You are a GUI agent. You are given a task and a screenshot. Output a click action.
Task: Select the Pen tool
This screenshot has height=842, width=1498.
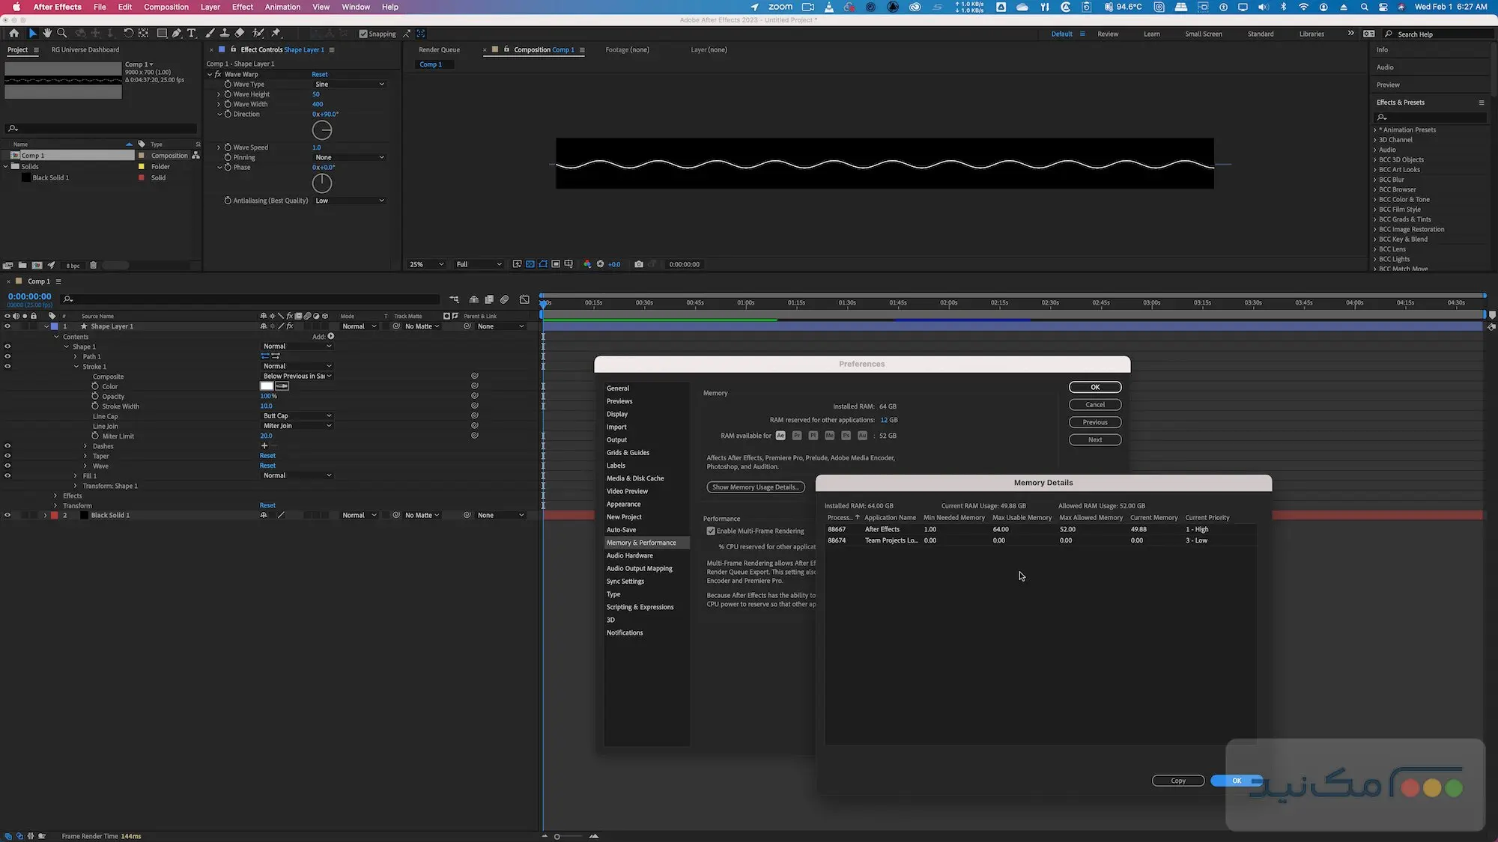click(x=177, y=33)
